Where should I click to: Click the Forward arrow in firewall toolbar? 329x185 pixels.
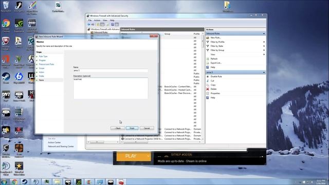93,25
